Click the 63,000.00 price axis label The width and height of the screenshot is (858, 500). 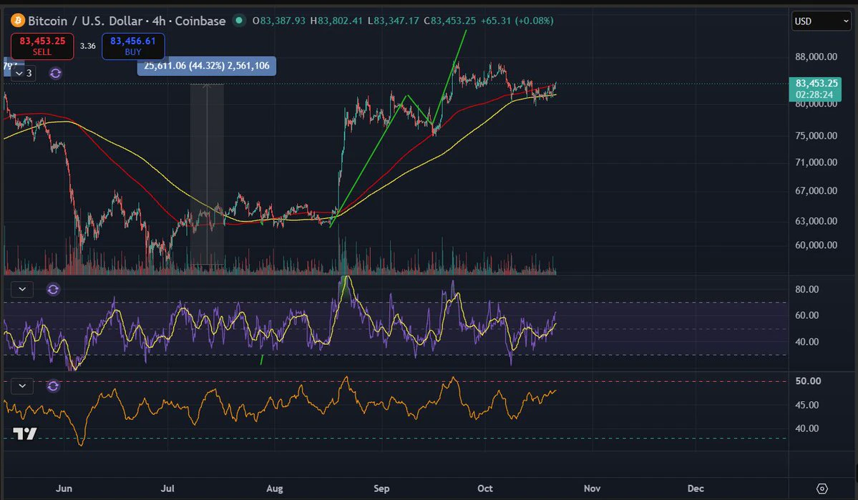tap(816, 221)
